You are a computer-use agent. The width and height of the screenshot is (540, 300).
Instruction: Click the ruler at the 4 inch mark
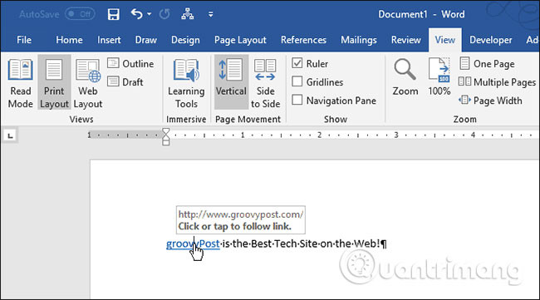tap(473, 135)
